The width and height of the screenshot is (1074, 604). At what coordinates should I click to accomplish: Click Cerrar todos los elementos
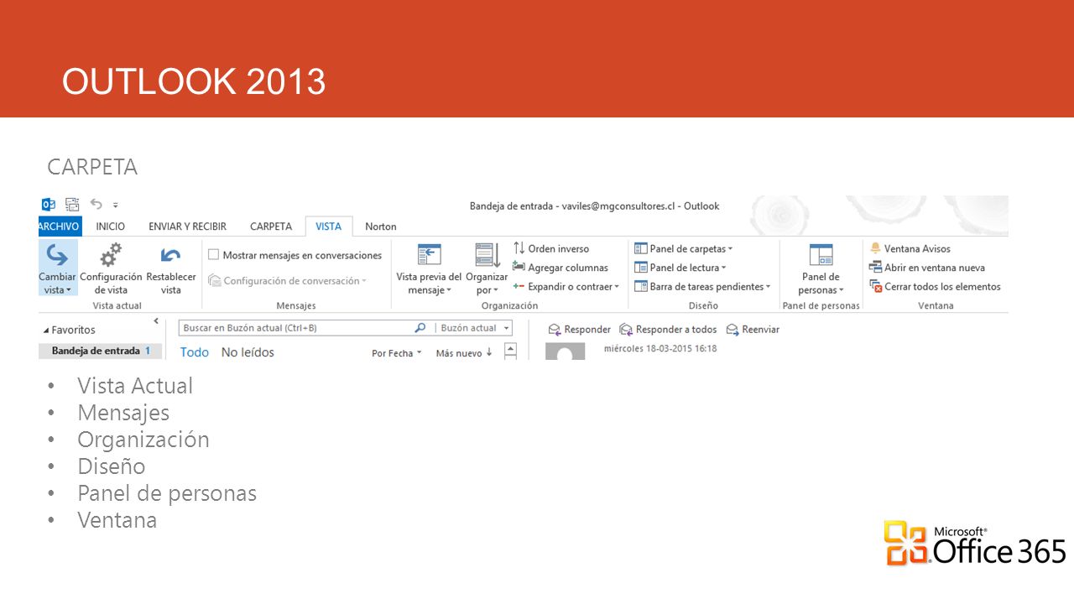[x=935, y=287]
